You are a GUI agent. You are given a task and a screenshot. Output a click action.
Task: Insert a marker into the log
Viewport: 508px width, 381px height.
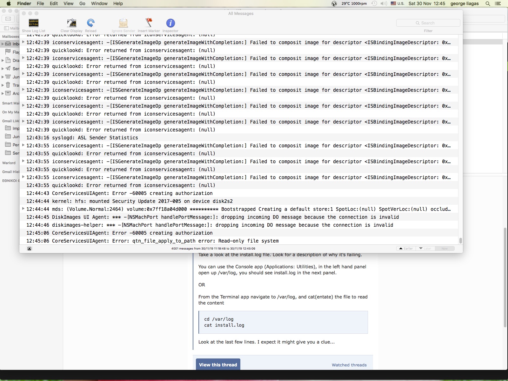(149, 23)
